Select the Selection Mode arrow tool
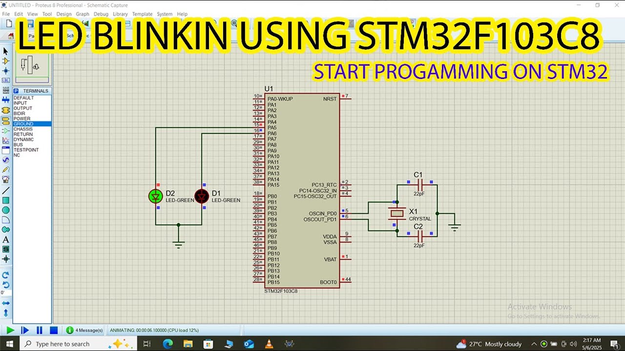The image size is (625, 351). pyautogui.click(x=6, y=51)
